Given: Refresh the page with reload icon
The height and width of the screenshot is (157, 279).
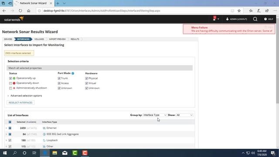Looking at the screenshot, I should coord(20,10).
